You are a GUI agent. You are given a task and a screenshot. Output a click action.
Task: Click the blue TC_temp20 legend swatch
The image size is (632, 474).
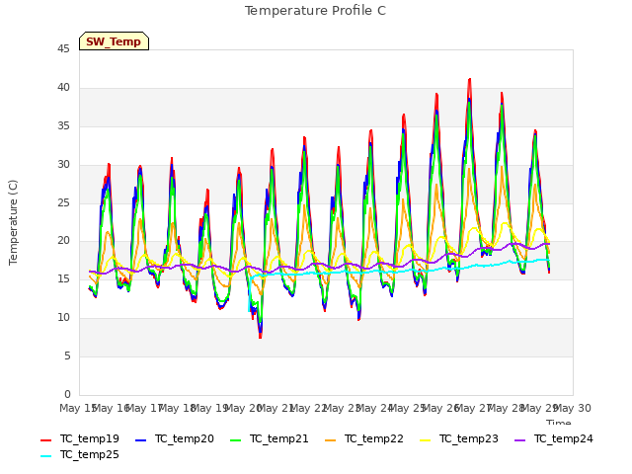click(x=140, y=440)
